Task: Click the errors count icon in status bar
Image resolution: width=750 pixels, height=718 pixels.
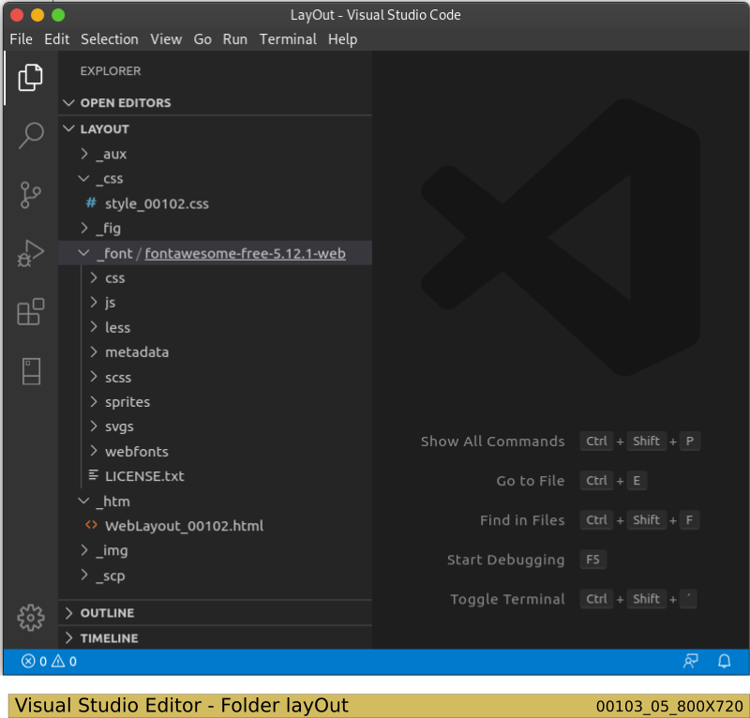Action: (28, 661)
